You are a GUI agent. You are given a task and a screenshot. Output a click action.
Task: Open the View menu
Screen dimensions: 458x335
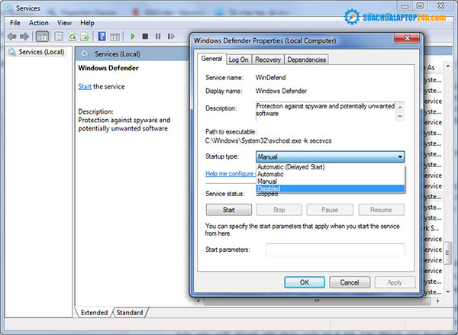[x=64, y=23]
